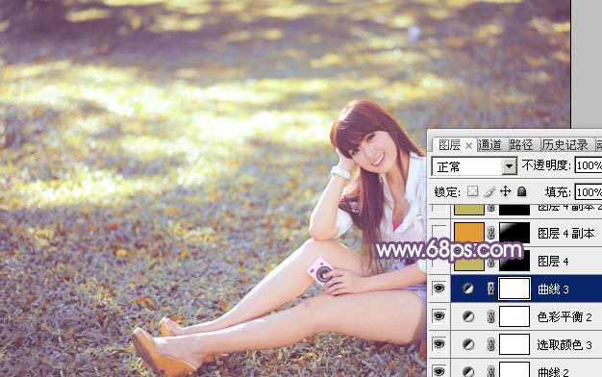Switch to the 图层 (Layers) tab

pyautogui.click(x=450, y=145)
